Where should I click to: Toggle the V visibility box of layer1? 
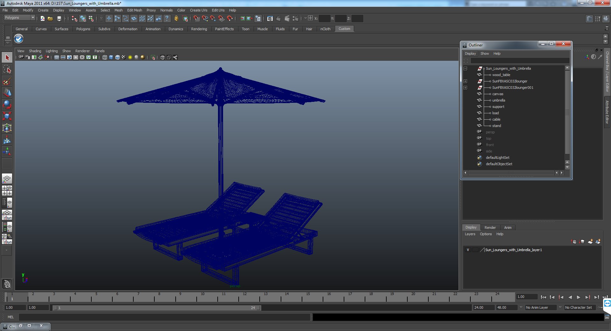coord(468,250)
